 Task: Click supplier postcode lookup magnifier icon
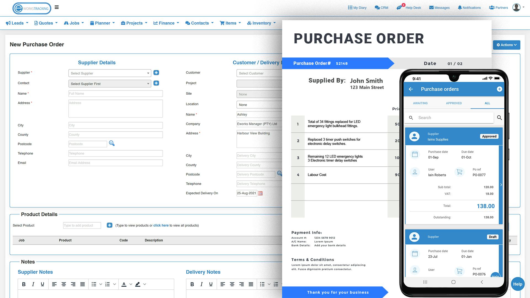112,143
